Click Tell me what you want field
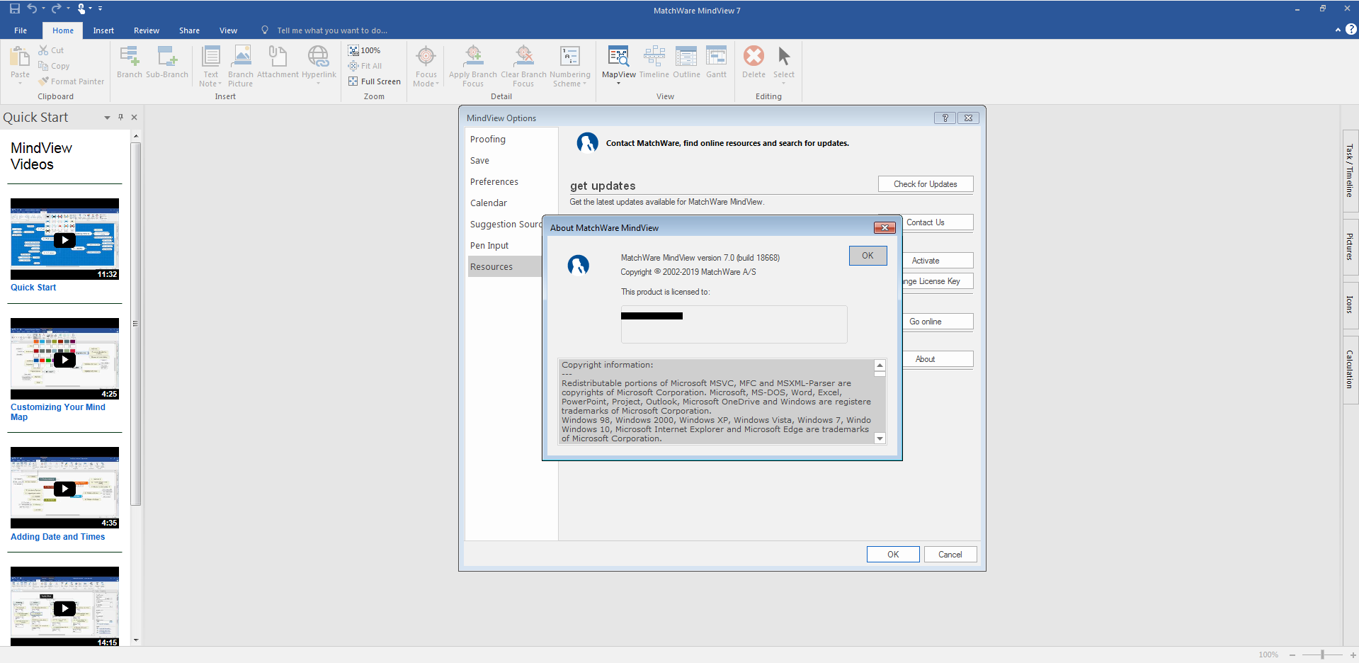This screenshot has width=1359, height=663. pyautogui.click(x=332, y=30)
